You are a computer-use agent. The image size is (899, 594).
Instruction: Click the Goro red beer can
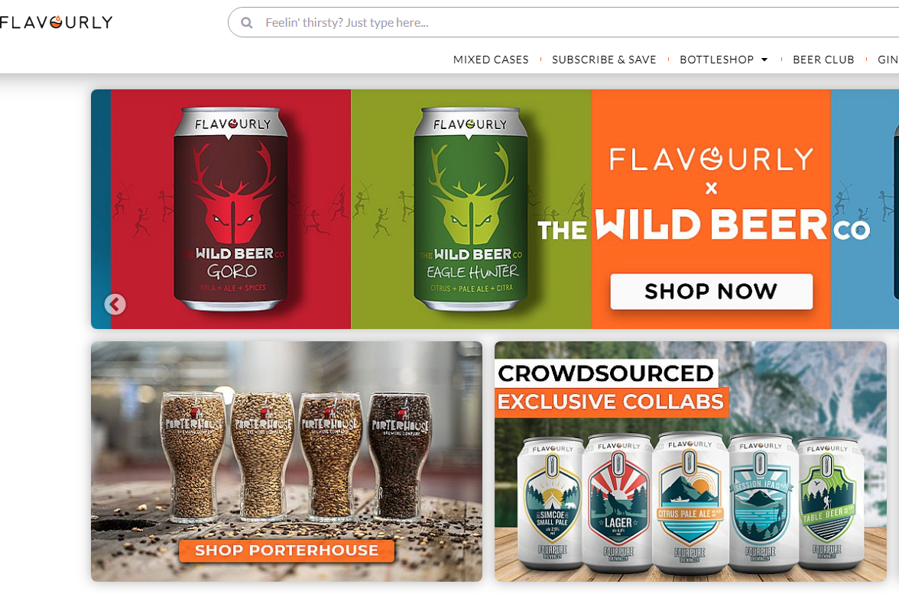231,209
